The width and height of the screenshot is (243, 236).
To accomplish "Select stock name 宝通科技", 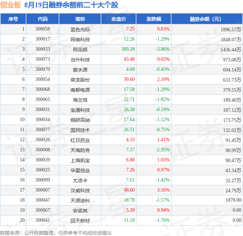I will 80,110.
